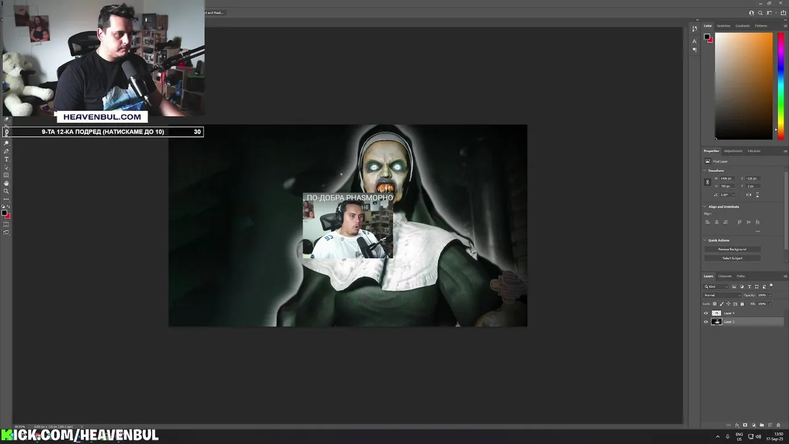
Task: Switch to the Gradients tab
Action: (x=743, y=26)
